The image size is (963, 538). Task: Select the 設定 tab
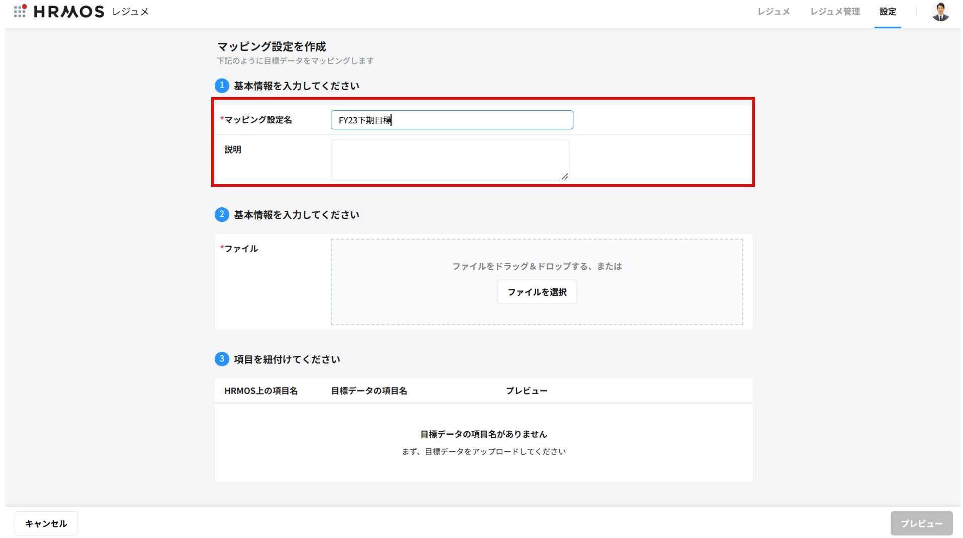point(888,12)
